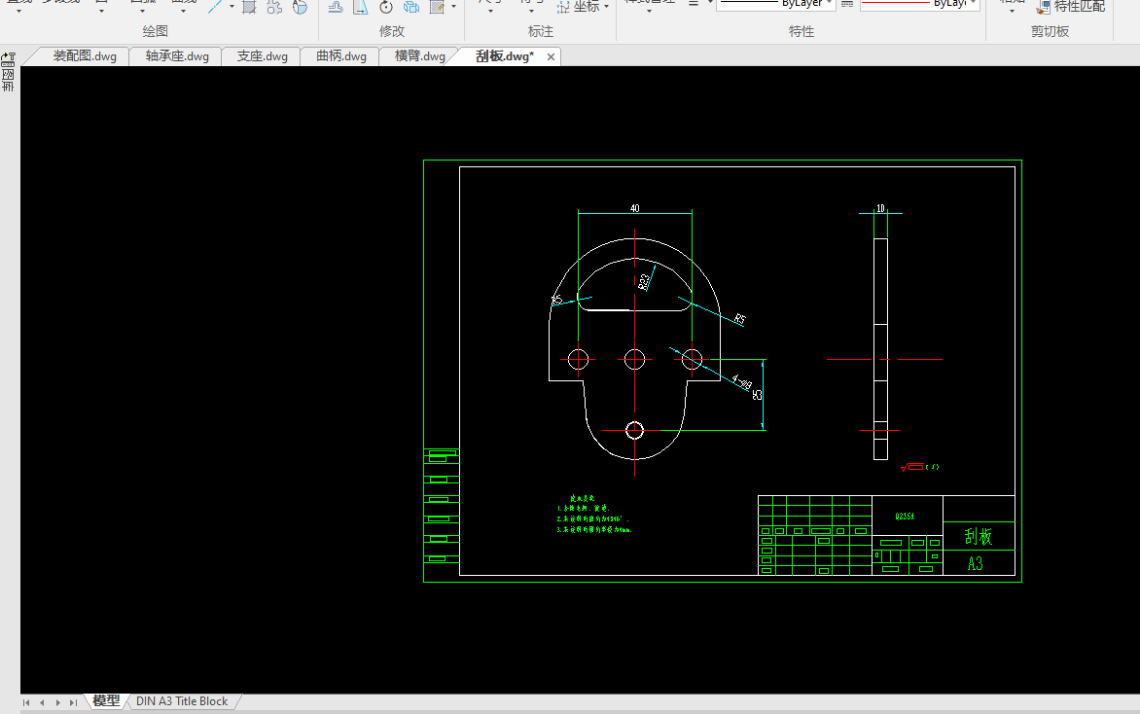Click the 剪切板 panel title
1140x714 pixels.
point(1050,31)
